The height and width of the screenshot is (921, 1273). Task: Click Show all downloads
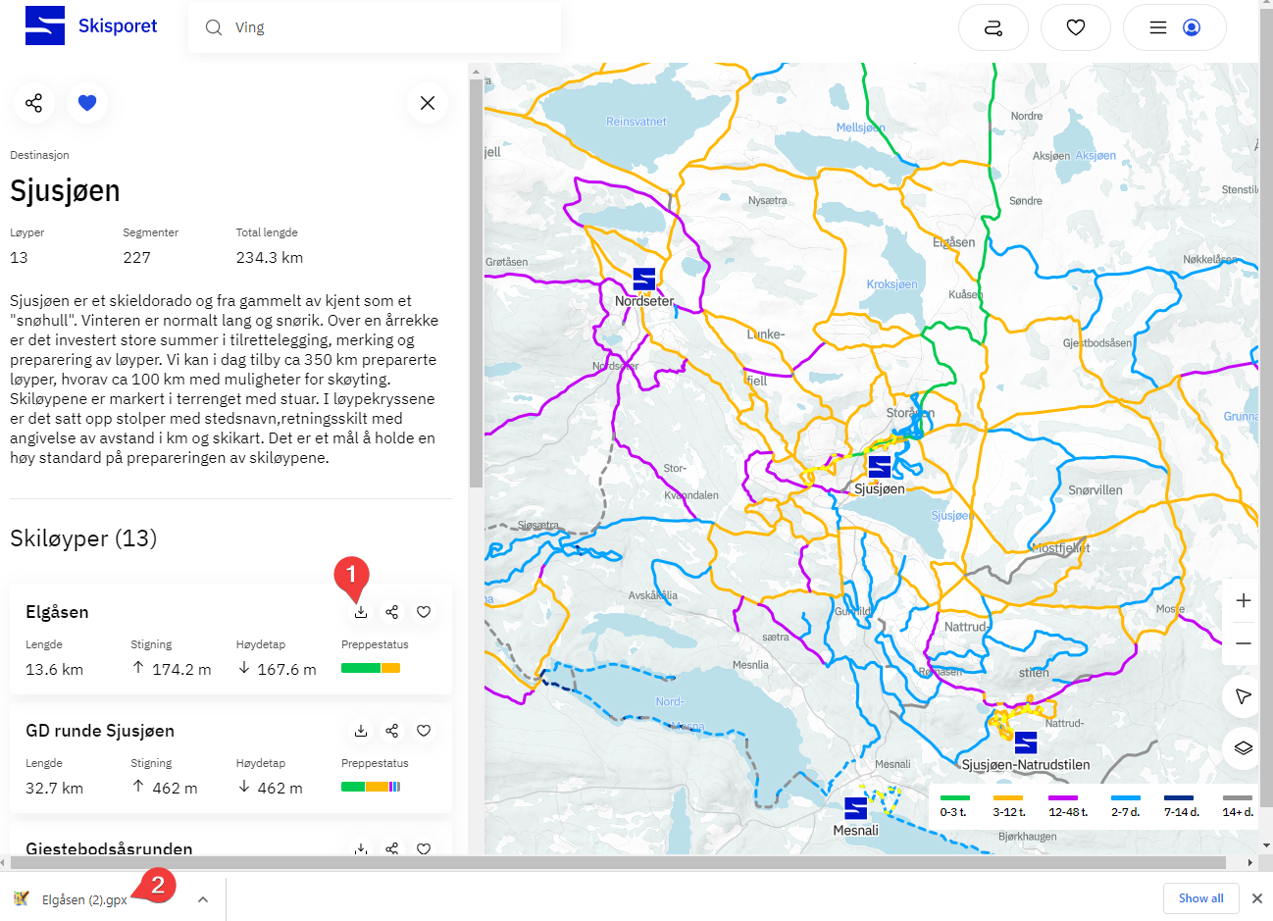(1201, 898)
